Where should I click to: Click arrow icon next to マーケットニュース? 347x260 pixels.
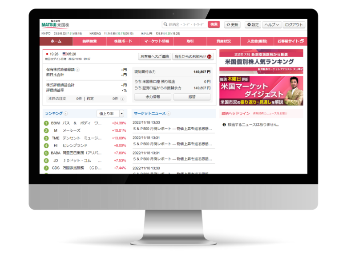pyautogui.click(x=169, y=114)
